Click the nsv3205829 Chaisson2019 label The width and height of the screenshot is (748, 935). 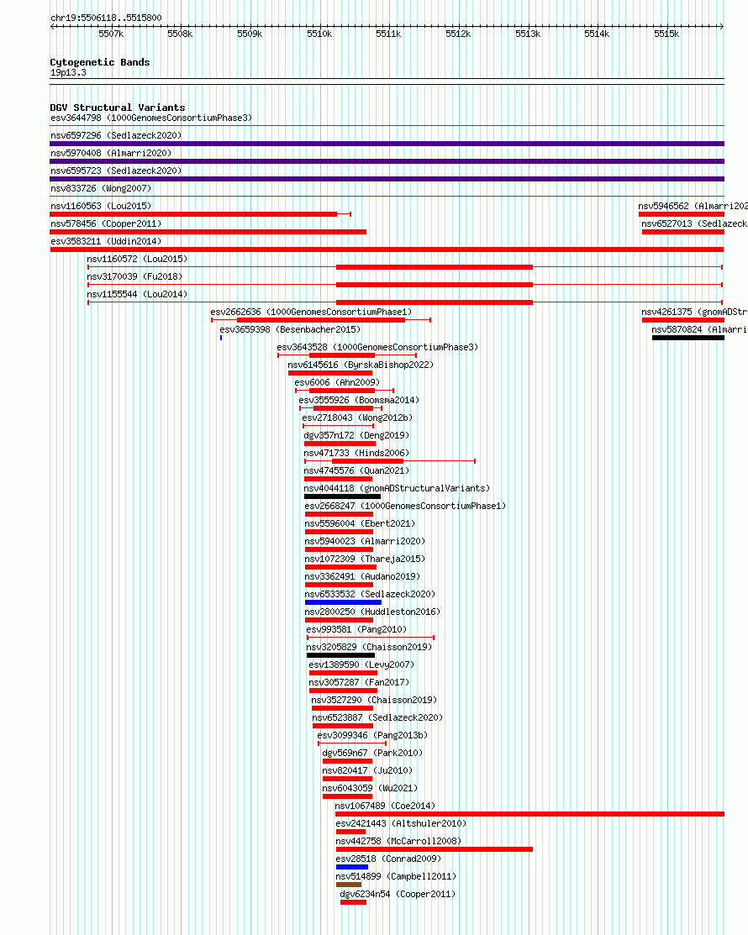(369, 647)
